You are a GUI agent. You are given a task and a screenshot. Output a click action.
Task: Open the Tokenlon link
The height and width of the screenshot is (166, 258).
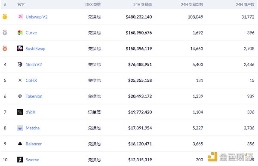click(x=34, y=96)
